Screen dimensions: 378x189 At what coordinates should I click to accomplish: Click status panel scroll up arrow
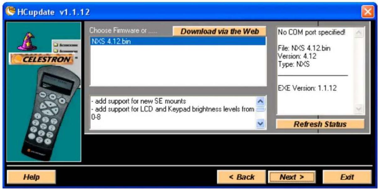click(x=359, y=33)
